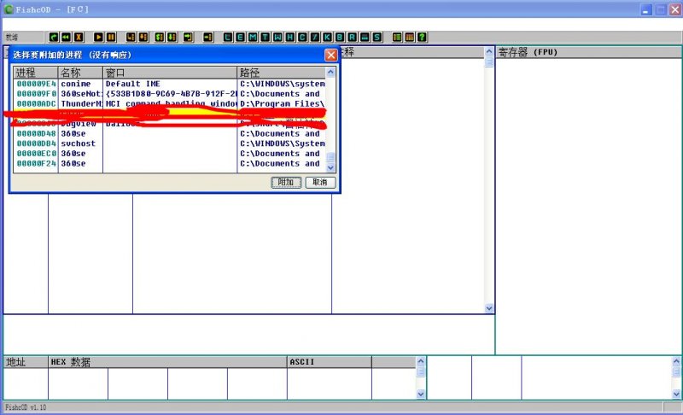Select 360se process with ID 00000EC0
The width and height of the screenshot is (683, 415).
tap(170, 154)
